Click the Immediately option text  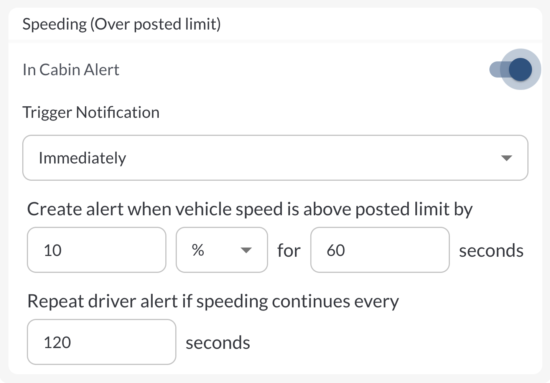pyautogui.click(x=82, y=158)
